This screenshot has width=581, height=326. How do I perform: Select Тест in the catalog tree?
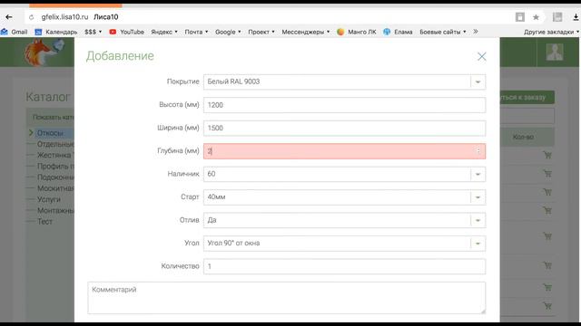(x=44, y=221)
